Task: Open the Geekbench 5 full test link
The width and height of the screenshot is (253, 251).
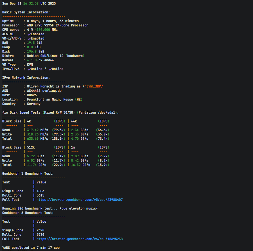Action: [x=80, y=200]
